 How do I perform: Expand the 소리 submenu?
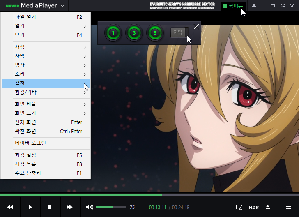(x=46, y=74)
